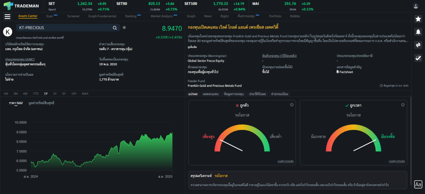Open the Aa font size setting

coord(418,184)
